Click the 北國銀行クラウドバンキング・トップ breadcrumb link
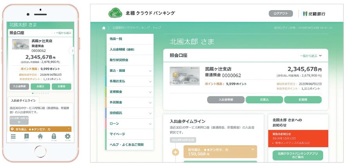The width and height of the screenshot is (347, 166). point(137,28)
